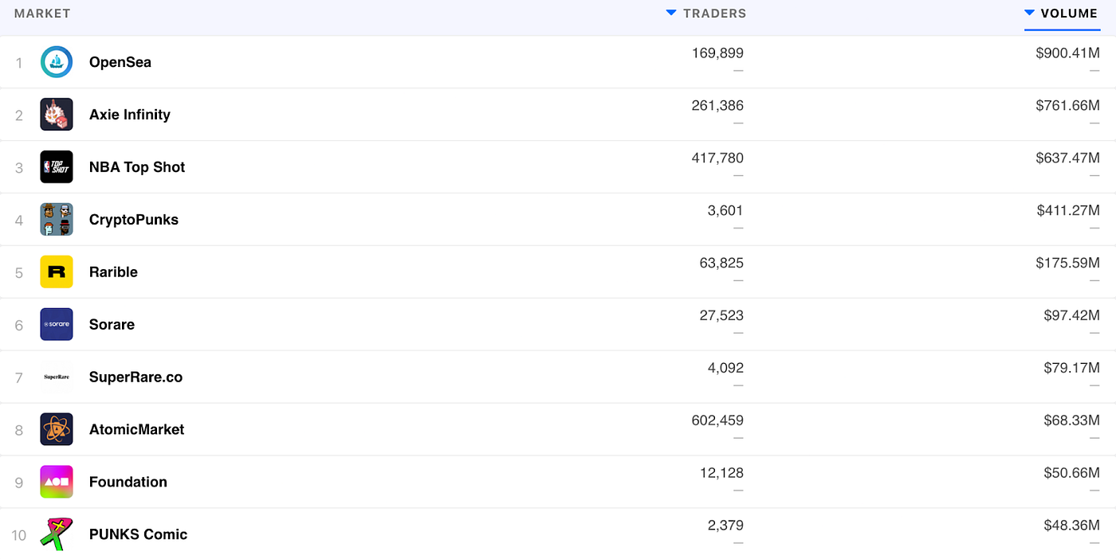Select the volume value $761.66M

1068,106
